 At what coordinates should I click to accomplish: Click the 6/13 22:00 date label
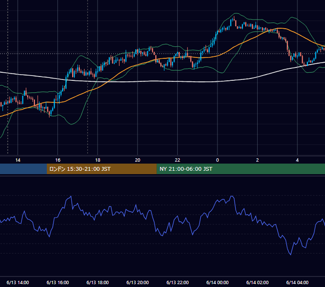click(177, 282)
